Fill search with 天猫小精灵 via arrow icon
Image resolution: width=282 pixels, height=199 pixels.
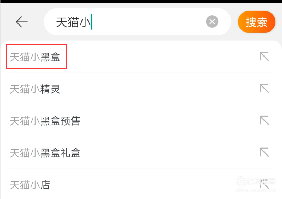(264, 88)
